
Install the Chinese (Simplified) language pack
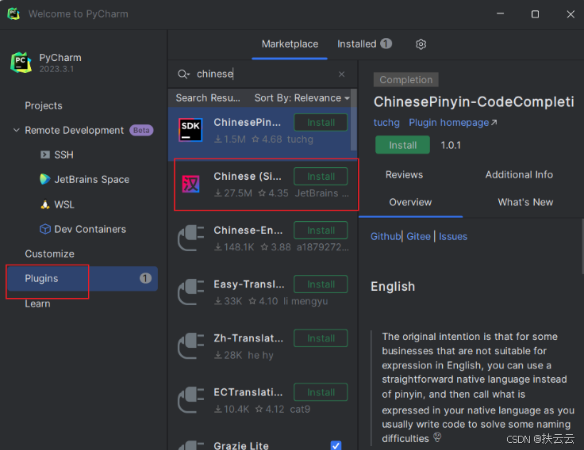[x=321, y=177]
